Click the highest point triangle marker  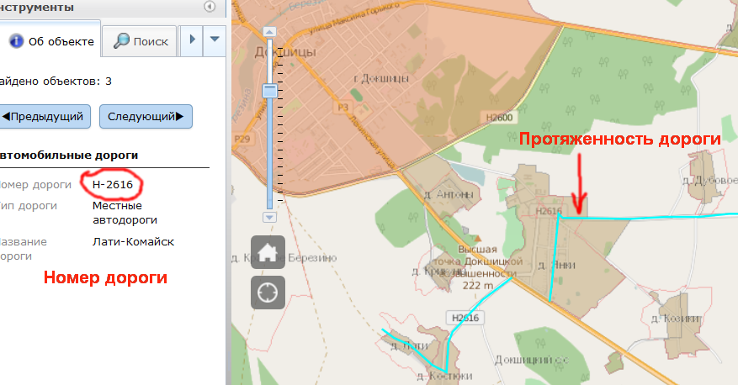click(477, 239)
